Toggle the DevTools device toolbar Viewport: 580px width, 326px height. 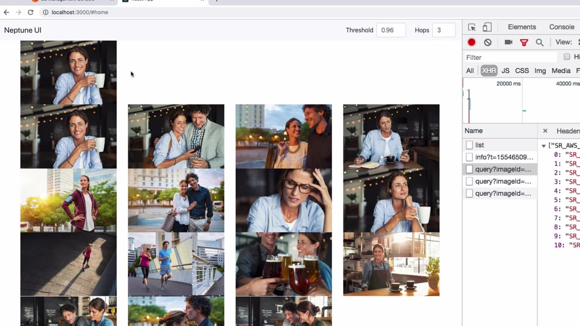(487, 27)
